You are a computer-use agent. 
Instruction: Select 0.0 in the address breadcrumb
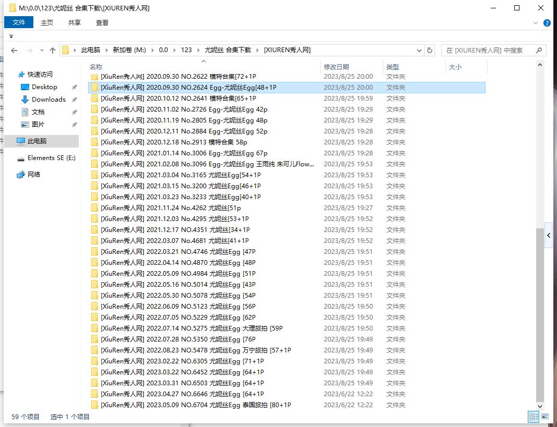pyautogui.click(x=163, y=50)
